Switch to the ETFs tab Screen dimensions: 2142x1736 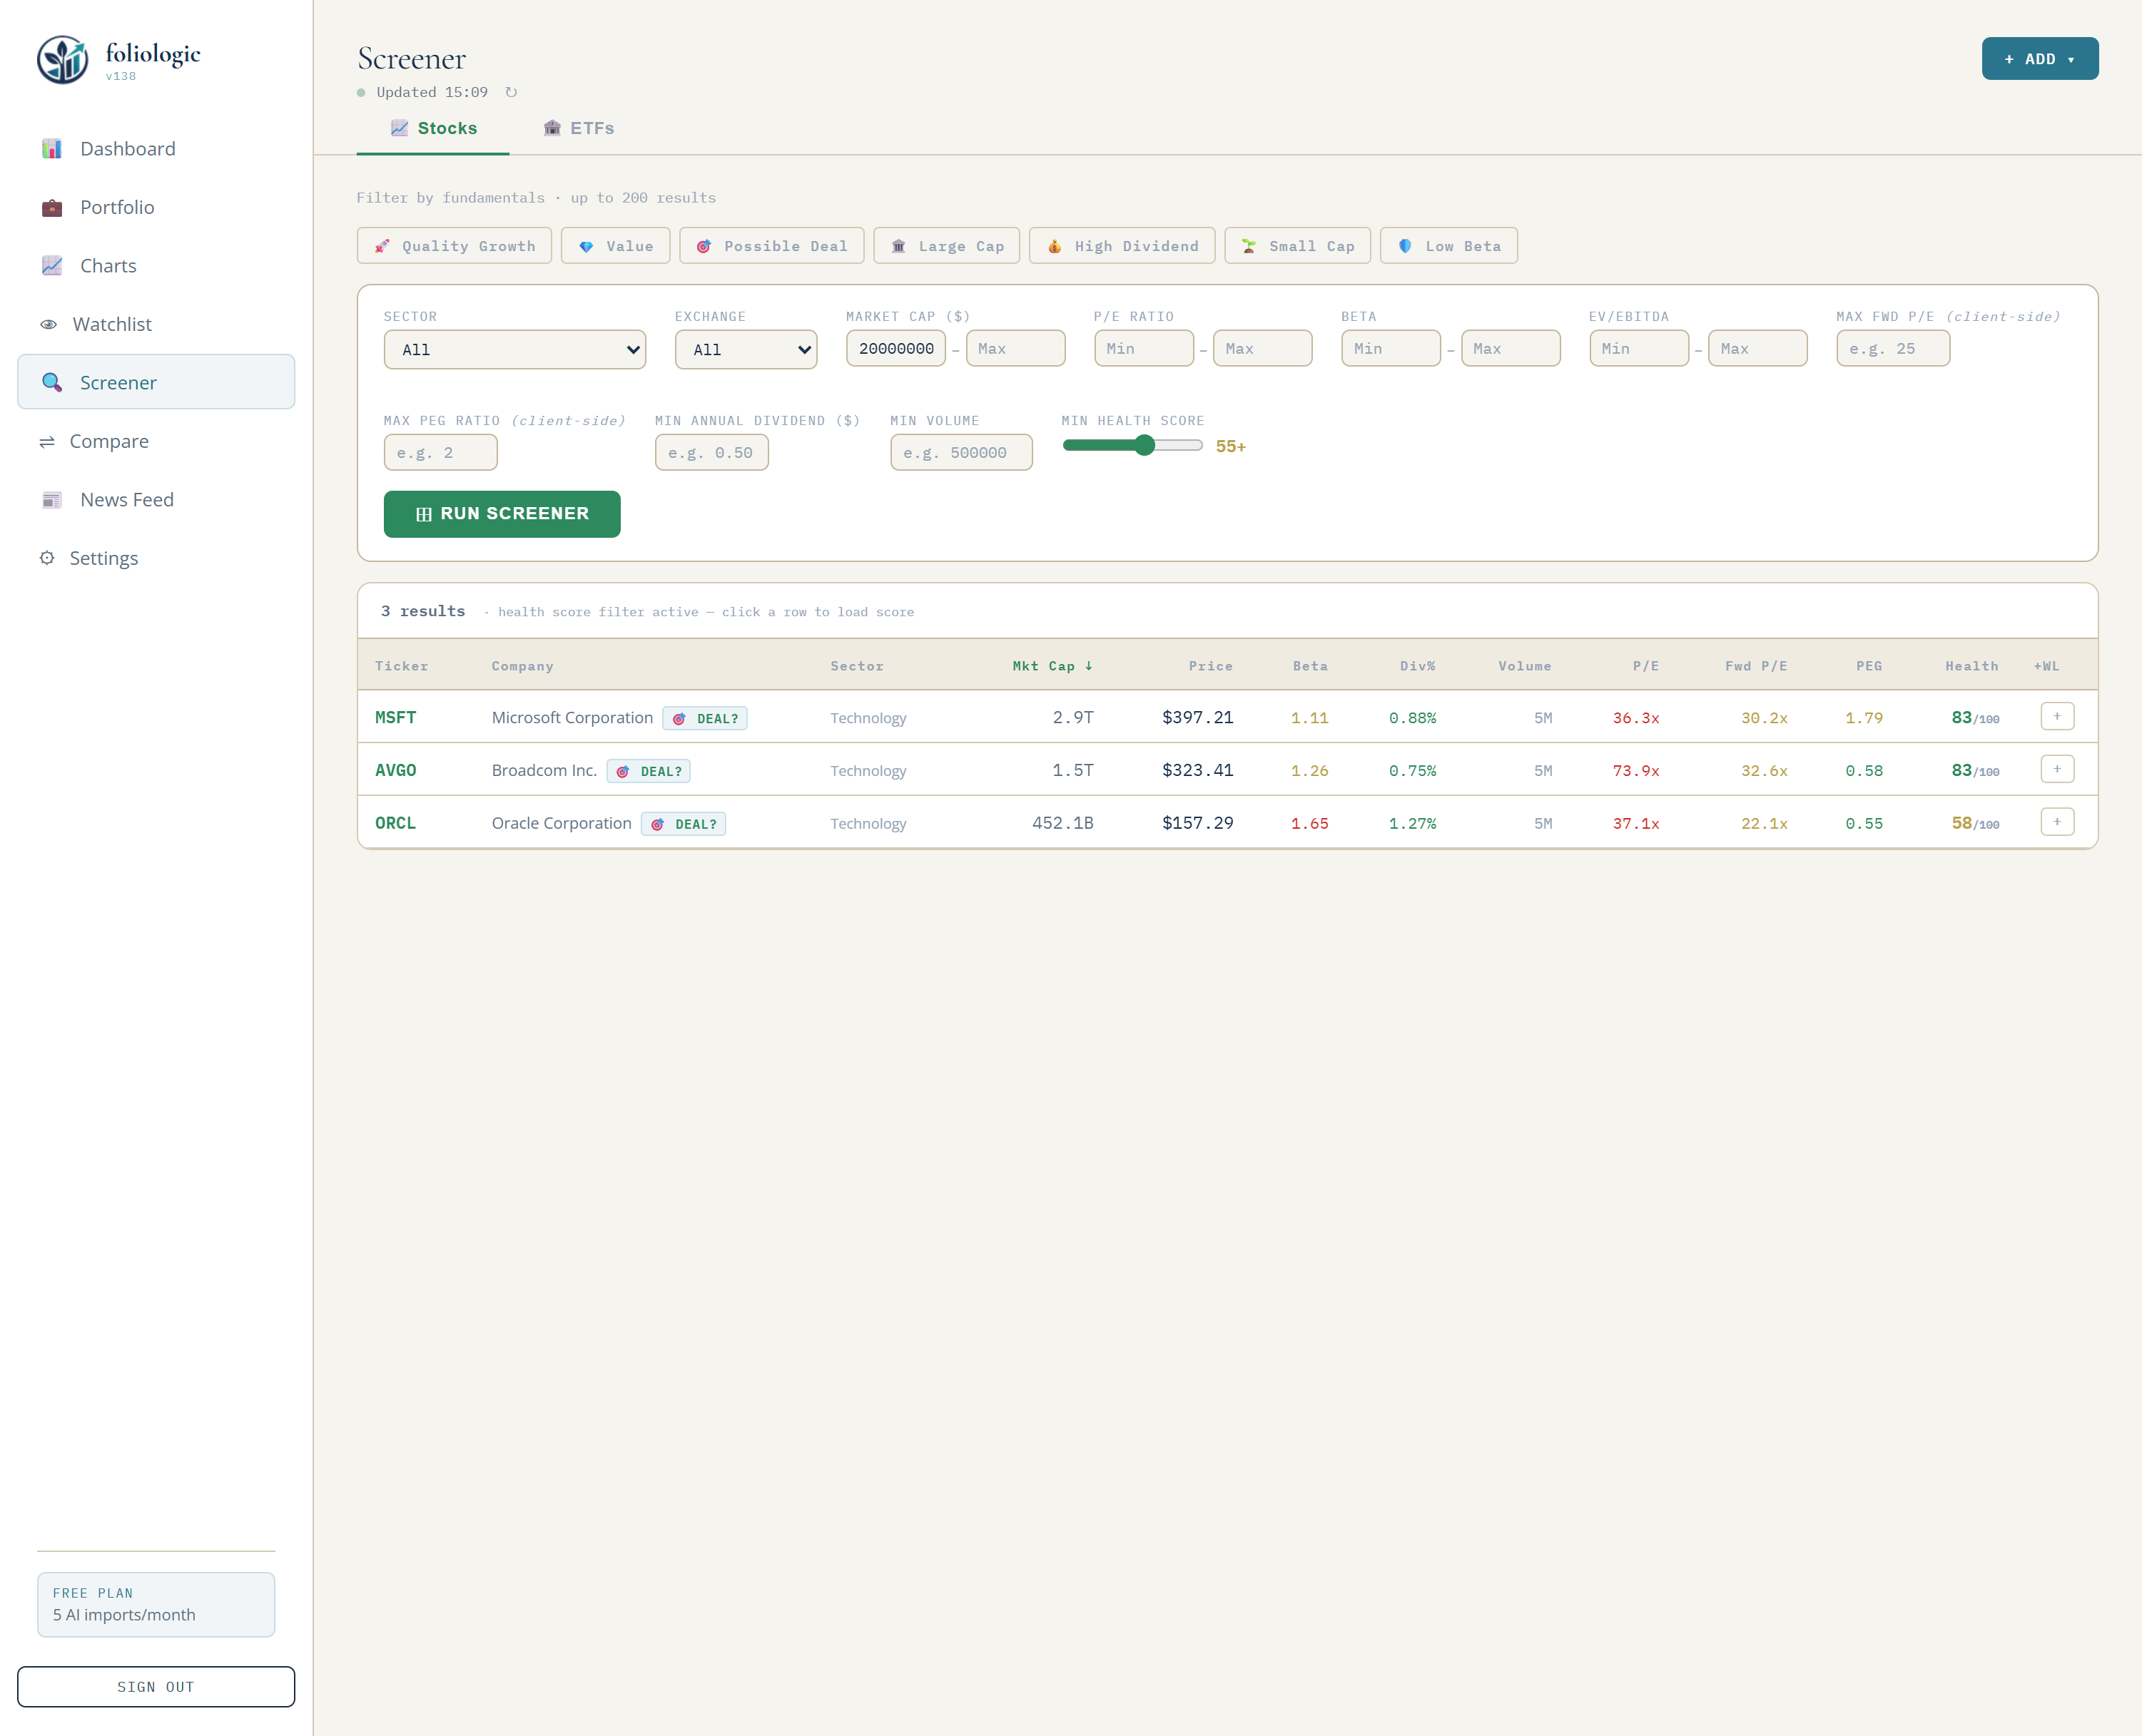(578, 128)
